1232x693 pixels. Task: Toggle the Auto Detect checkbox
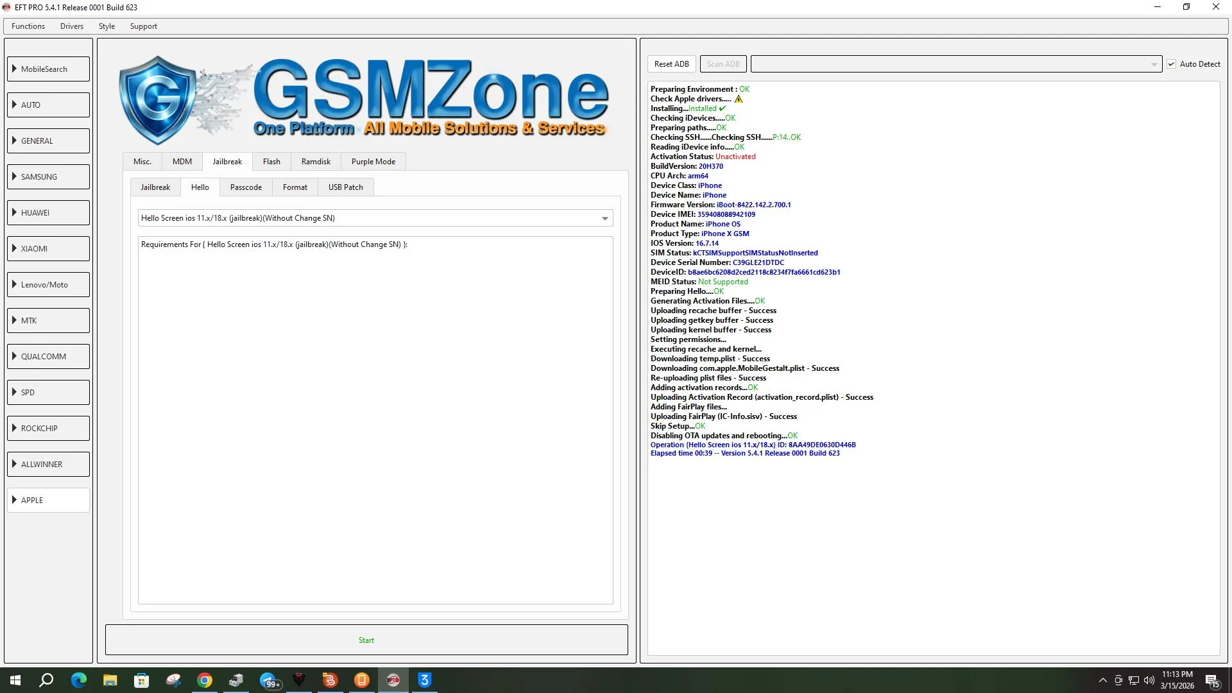pyautogui.click(x=1171, y=64)
